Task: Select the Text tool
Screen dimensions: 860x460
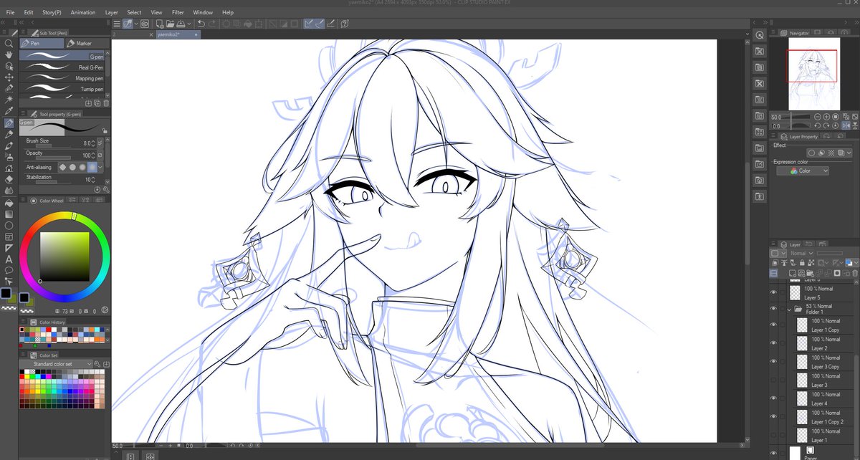Action: (9, 259)
